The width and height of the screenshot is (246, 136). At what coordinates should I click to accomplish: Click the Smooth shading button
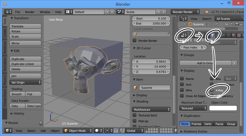(17, 94)
